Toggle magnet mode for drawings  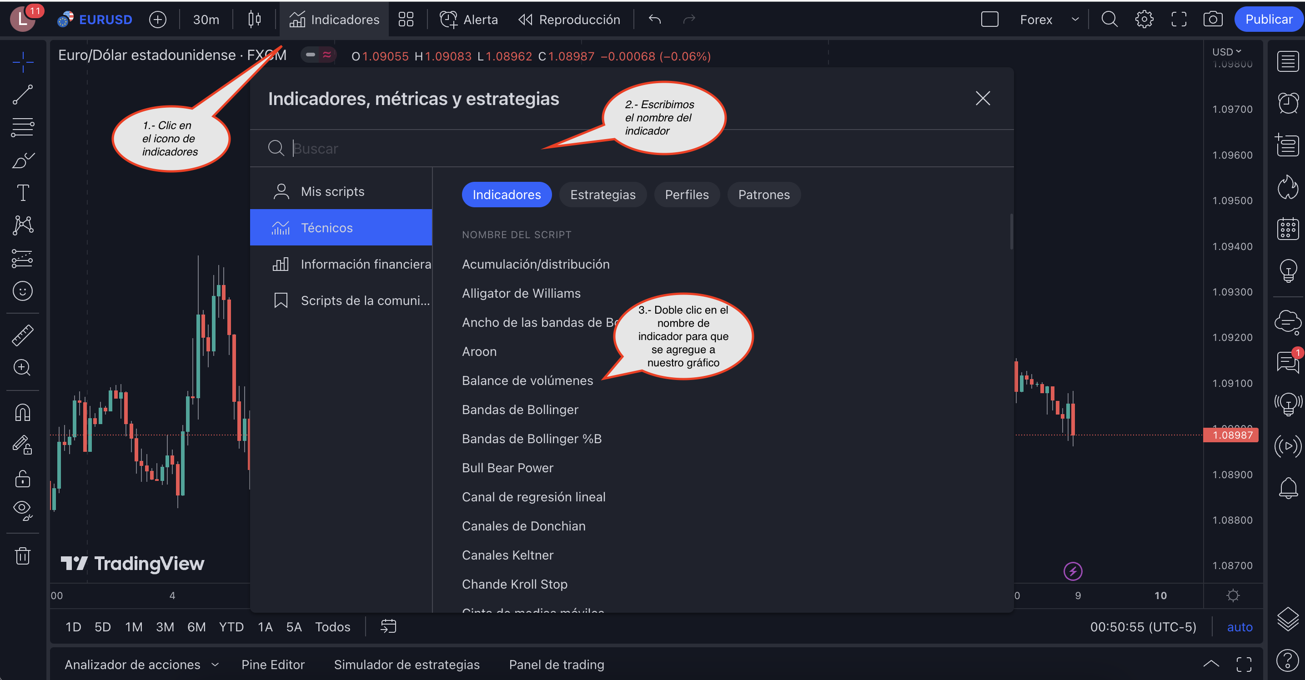(x=23, y=412)
